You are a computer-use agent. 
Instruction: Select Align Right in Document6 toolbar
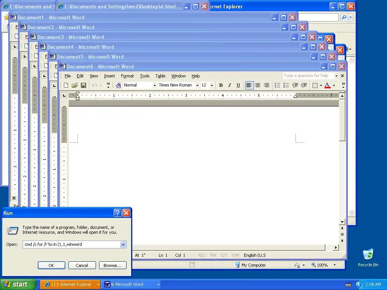pos(266,85)
